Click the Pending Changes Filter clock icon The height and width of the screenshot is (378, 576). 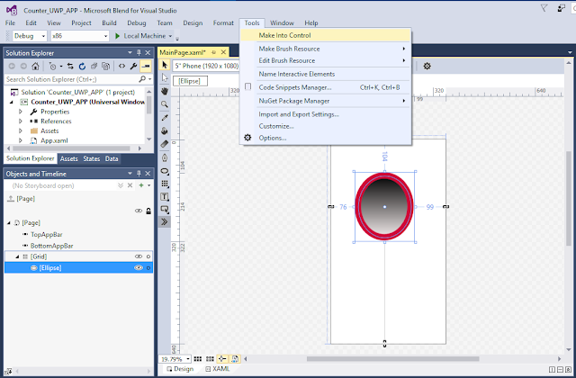[x=52, y=66]
